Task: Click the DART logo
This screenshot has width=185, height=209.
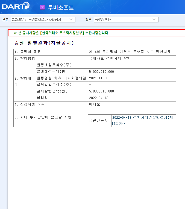Action: pyautogui.click(x=16, y=5)
